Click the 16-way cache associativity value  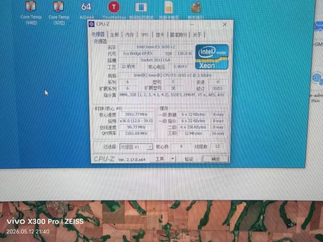[218, 133]
